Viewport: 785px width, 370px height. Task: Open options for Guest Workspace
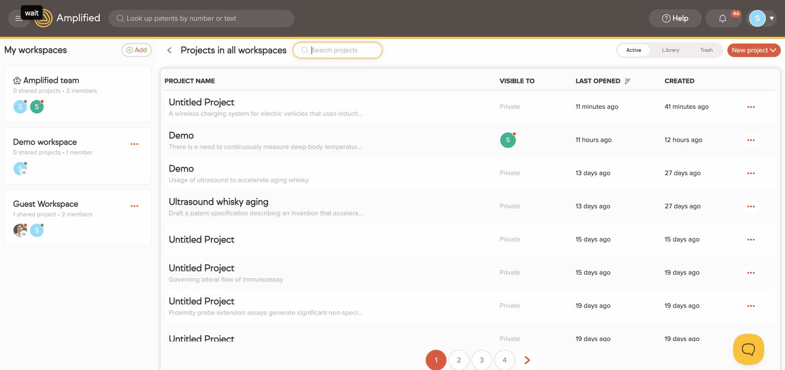[134, 206]
